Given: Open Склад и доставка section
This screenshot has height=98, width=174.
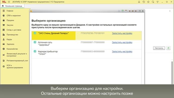Looking at the screenshot, I should pyautogui.click(x=14, y=30).
